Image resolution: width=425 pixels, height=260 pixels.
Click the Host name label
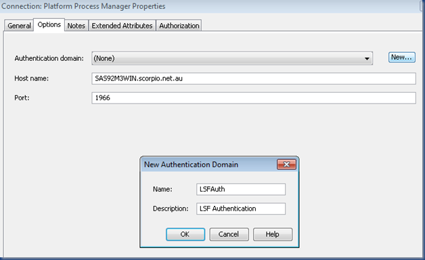pyautogui.click(x=31, y=79)
